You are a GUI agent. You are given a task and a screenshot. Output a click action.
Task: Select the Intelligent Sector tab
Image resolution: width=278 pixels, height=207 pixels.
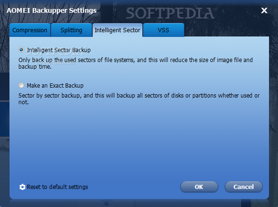click(117, 30)
